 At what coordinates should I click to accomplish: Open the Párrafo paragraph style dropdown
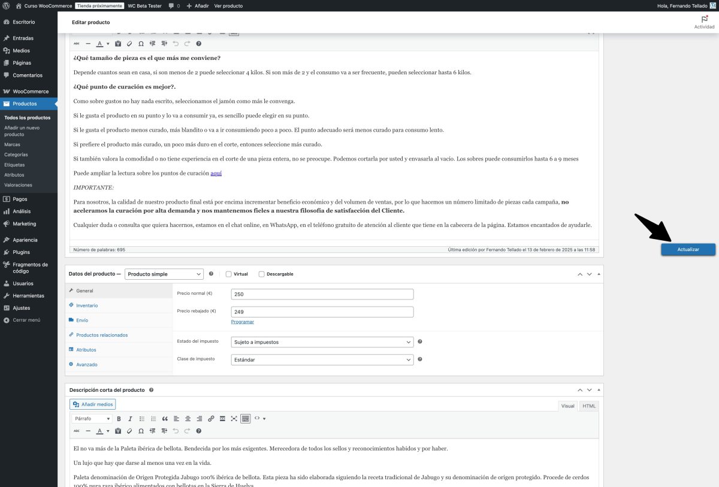(91, 419)
